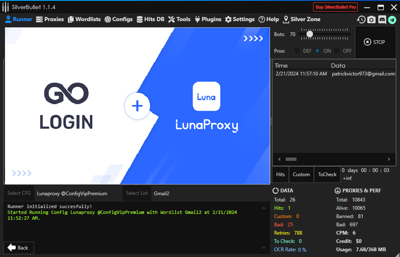This screenshot has height=257, width=400.
Task: Click the Bots slider handle
Action: [309, 34]
